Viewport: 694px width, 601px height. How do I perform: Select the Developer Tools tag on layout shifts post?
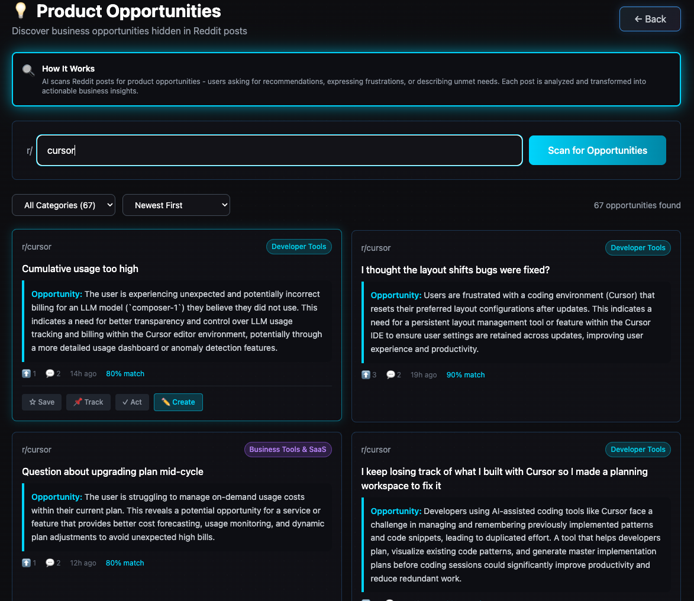[638, 248]
